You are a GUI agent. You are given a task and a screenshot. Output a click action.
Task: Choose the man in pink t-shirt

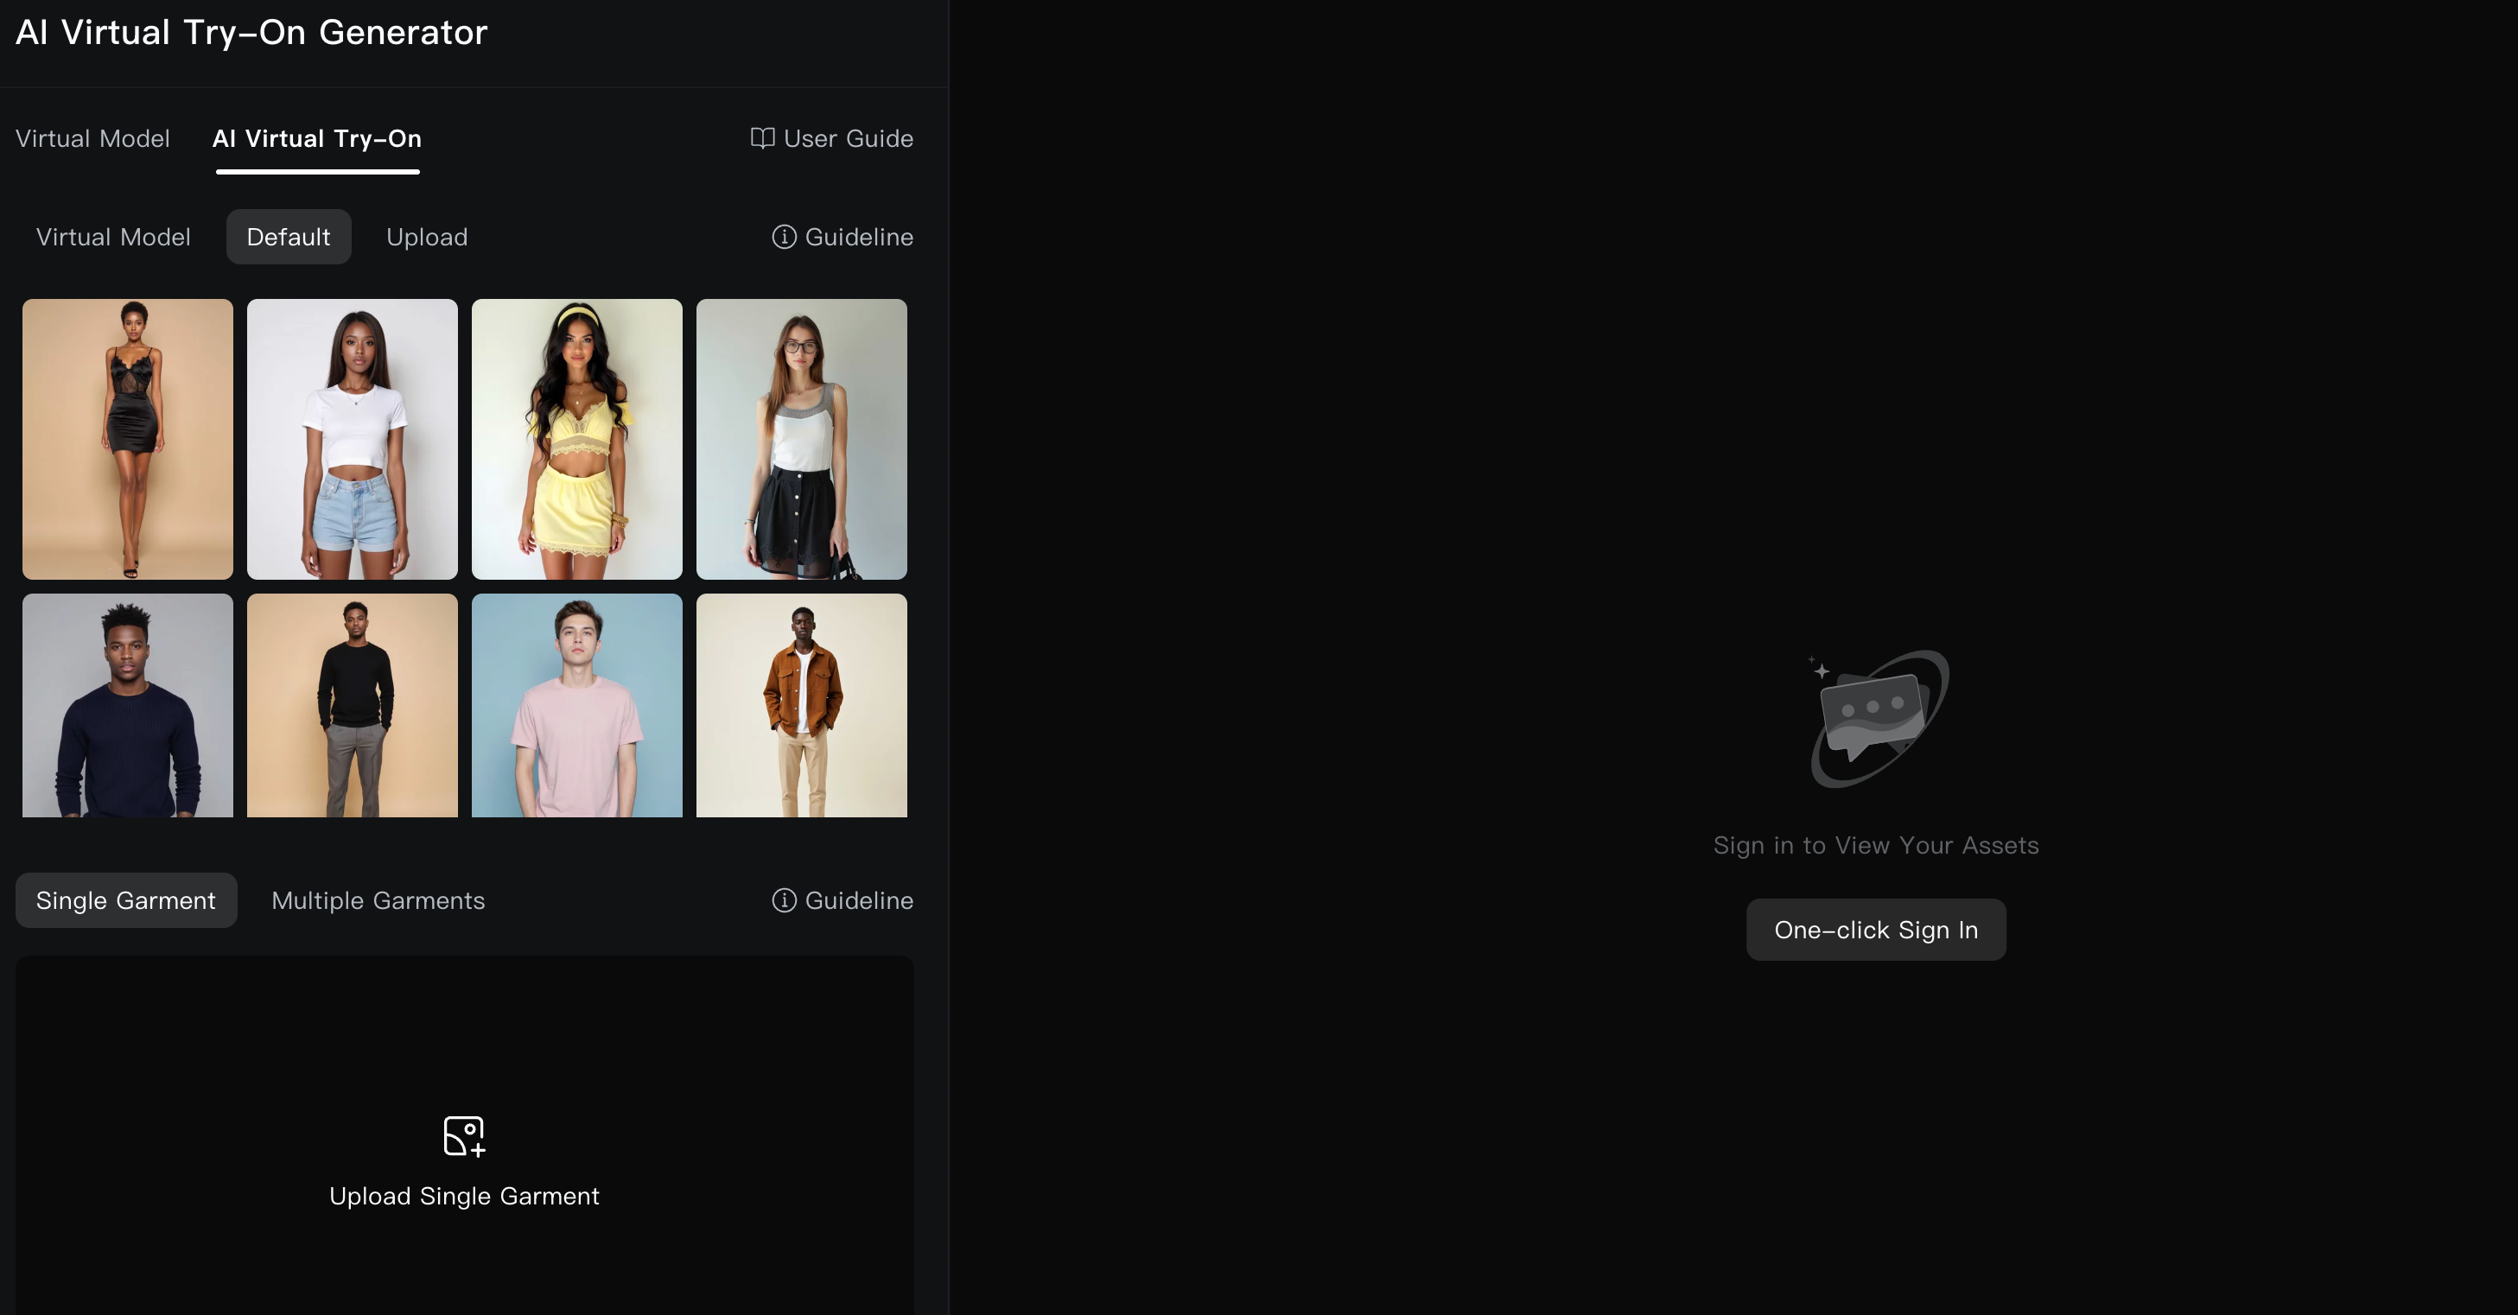[576, 705]
